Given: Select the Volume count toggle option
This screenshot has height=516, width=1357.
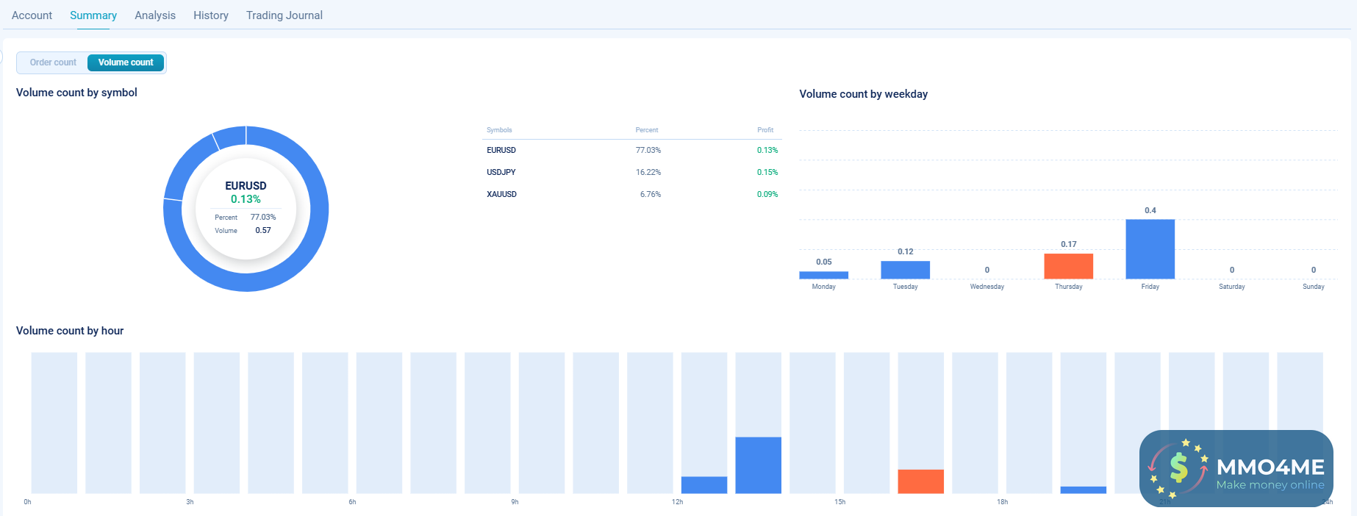Looking at the screenshot, I should click(126, 62).
